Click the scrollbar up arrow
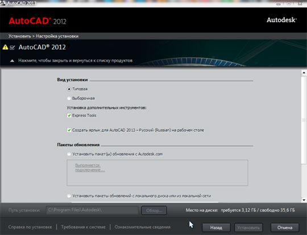This screenshot has height=235, width=307. click(304, 72)
